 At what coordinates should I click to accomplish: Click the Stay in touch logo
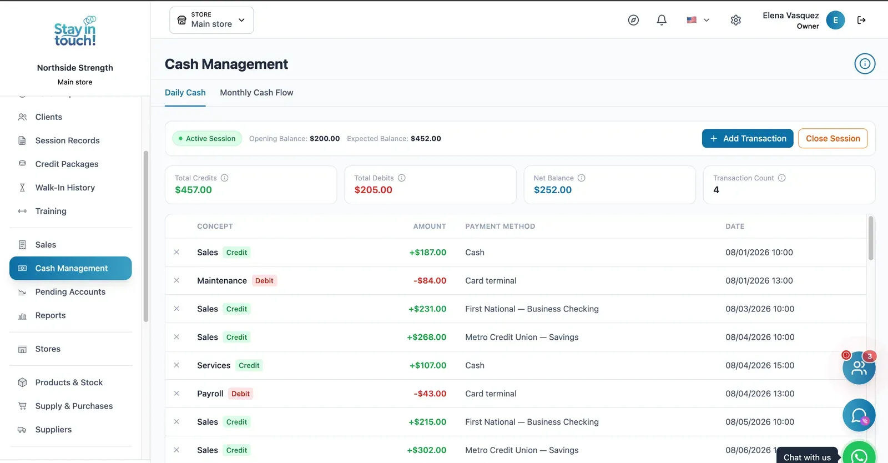click(x=75, y=31)
